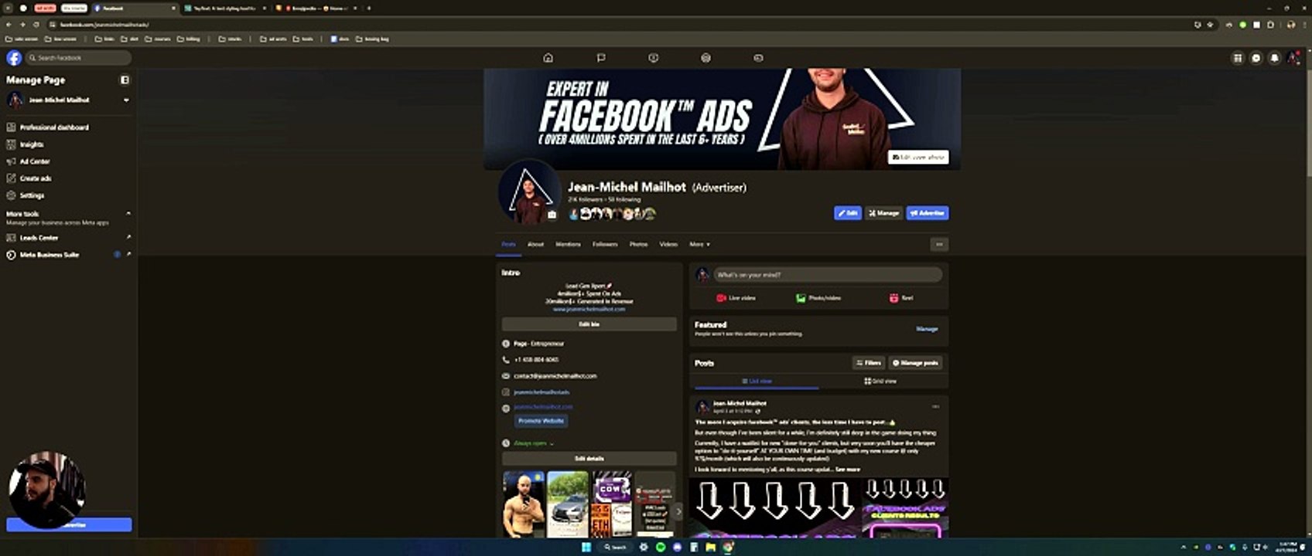Select the Videos tab
Screen dimensions: 1312x556
(x=668, y=244)
